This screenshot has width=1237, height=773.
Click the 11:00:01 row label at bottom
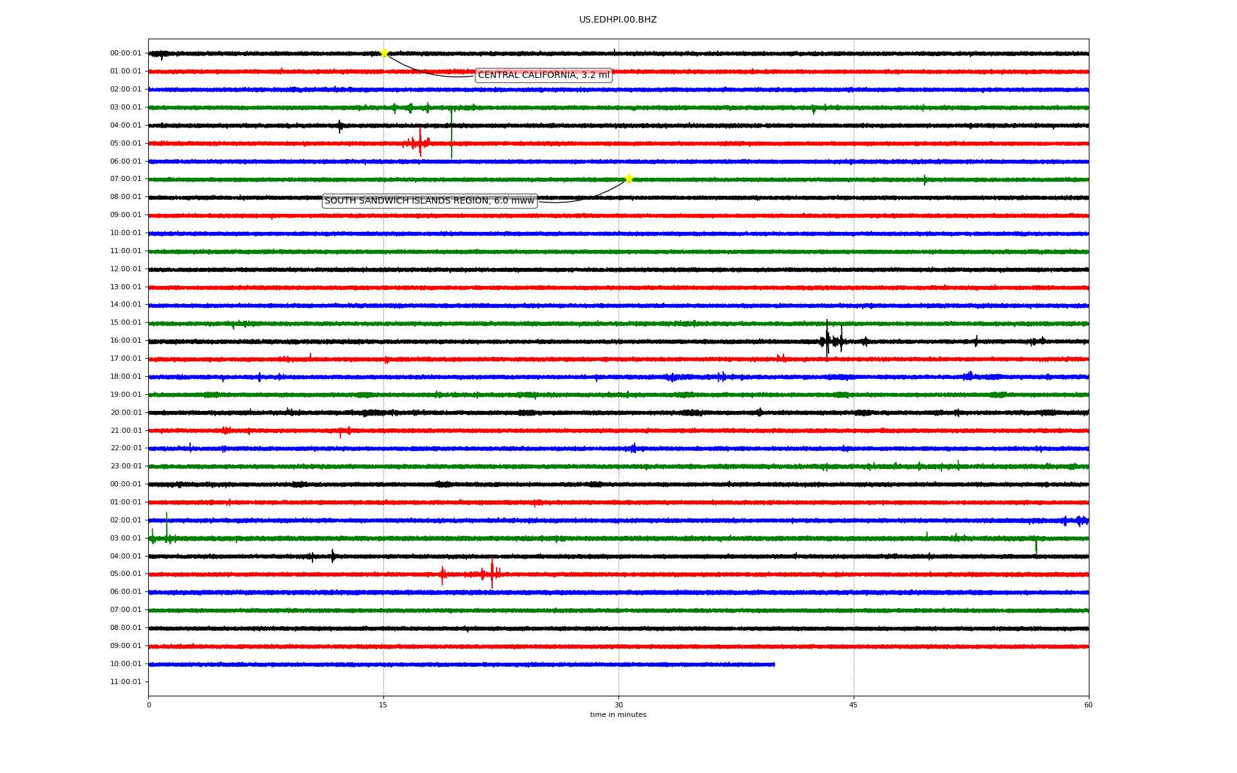coord(126,682)
